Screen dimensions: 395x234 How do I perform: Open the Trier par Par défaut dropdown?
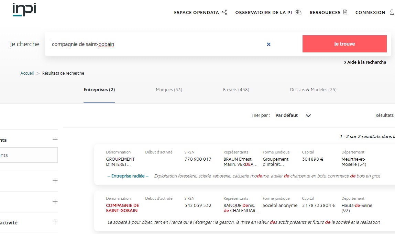[293, 115]
